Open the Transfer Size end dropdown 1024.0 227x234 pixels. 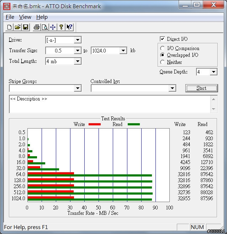(123, 50)
